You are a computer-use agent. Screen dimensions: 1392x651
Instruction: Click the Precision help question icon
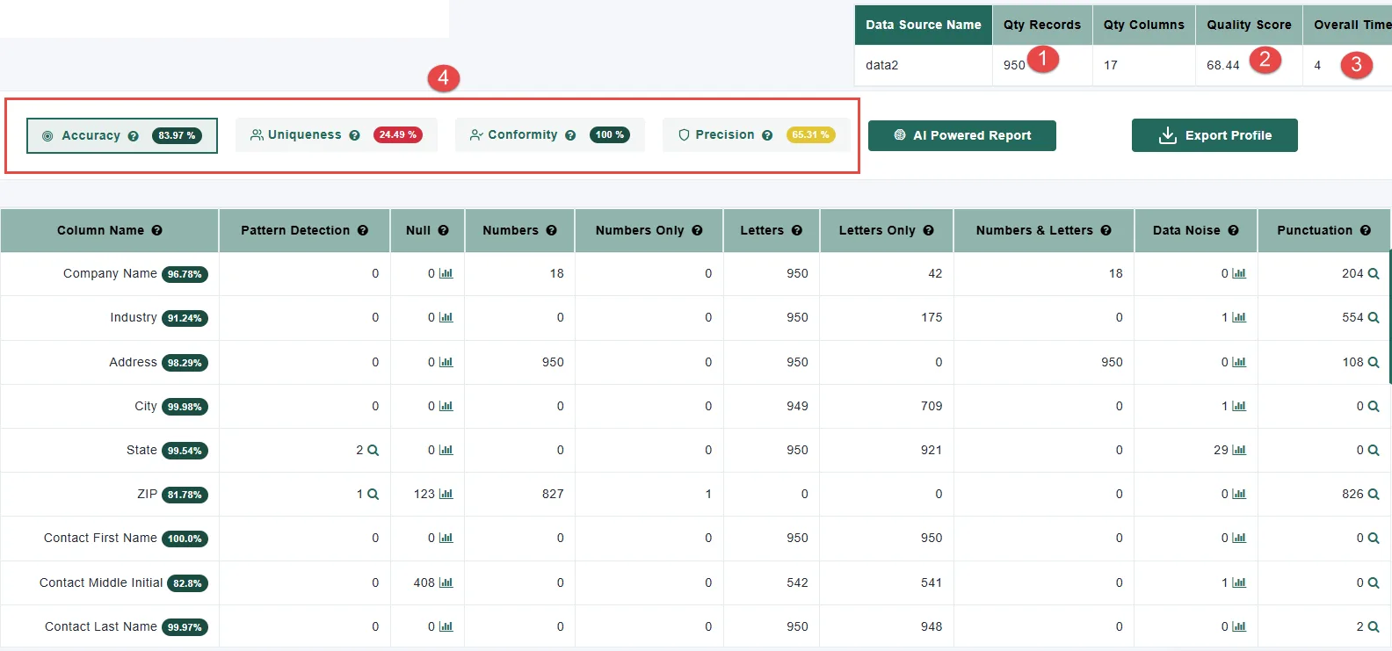(767, 135)
